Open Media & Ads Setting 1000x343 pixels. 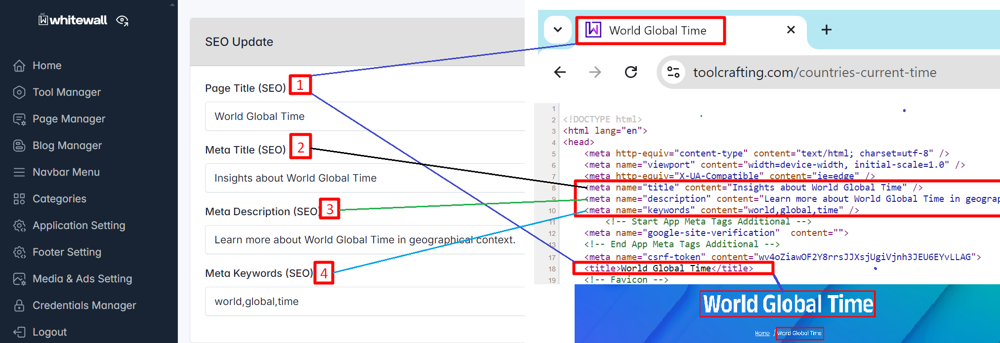(x=83, y=279)
